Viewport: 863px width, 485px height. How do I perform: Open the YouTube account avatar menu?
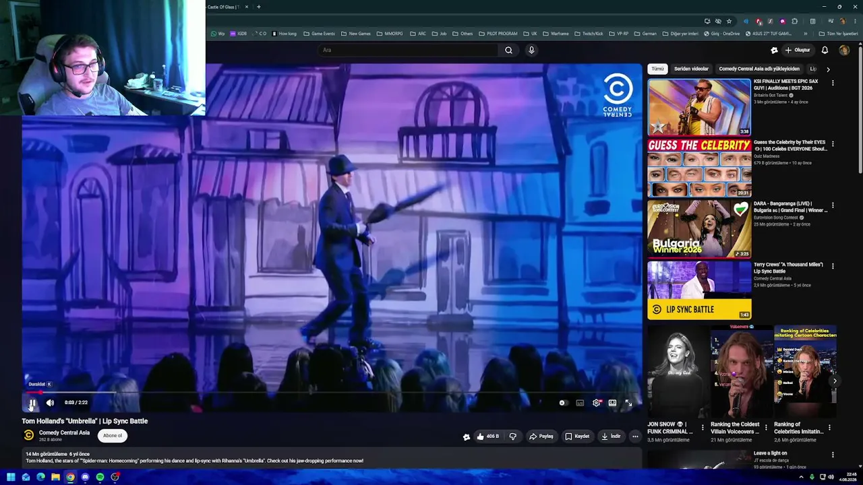pos(844,50)
